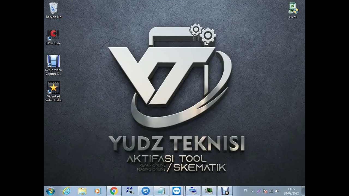Viewport: 349px width, 196px height.
Task: Open the clock showing 13:35
Action: tap(291, 191)
